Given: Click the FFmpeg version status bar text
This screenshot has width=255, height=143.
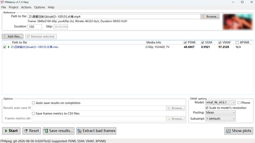Looking at the screenshot, I should click(53, 141).
